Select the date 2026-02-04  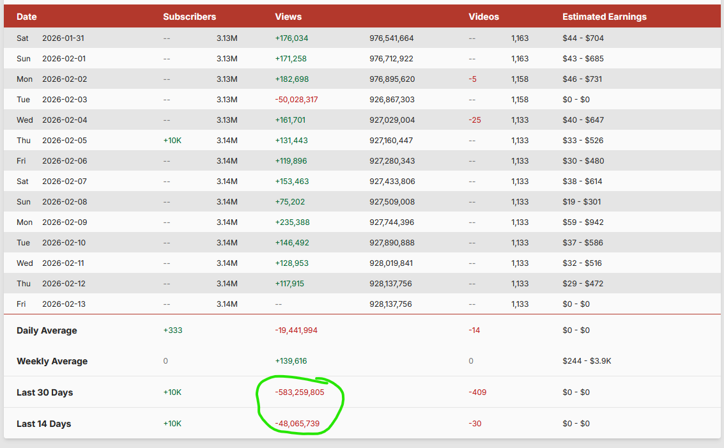(x=65, y=120)
